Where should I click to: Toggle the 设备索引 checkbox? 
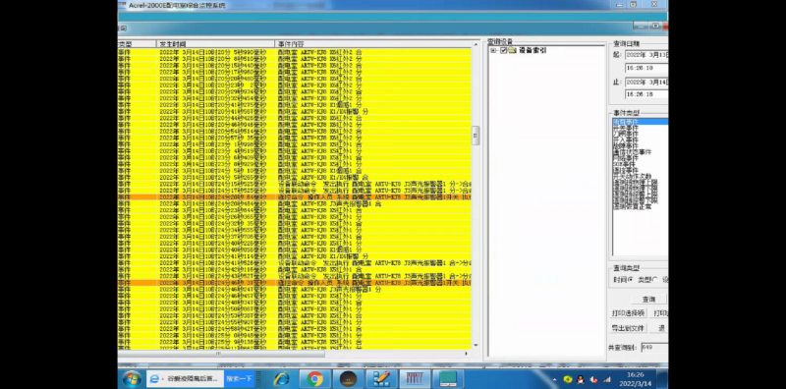point(503,51)
